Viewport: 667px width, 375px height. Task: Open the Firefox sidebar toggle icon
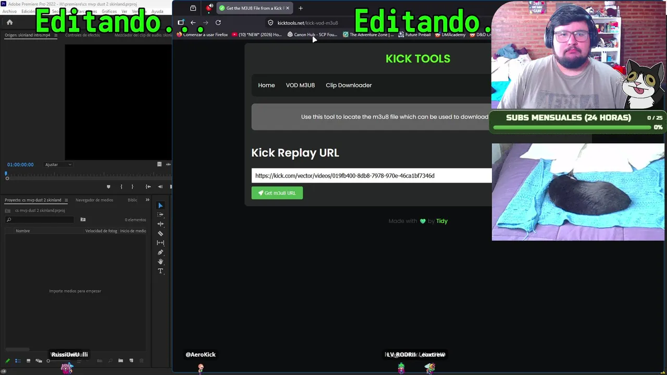[181, 22]
